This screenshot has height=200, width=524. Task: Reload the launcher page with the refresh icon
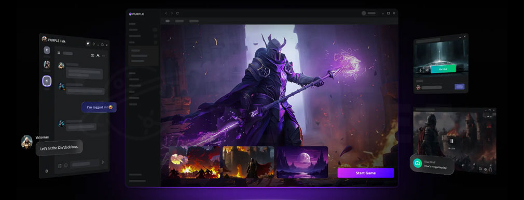[x=177, y=13]
